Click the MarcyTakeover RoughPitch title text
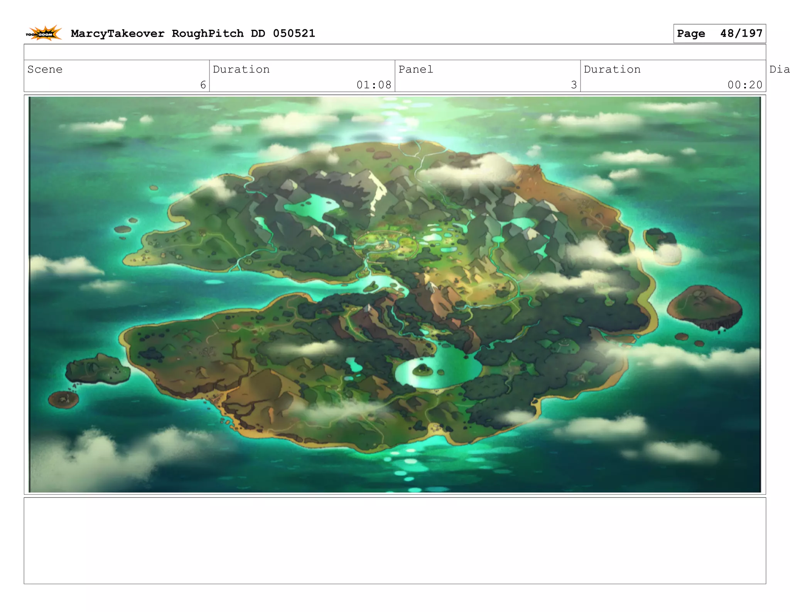Viewport: 790px width, 612px height. click(193, 34)
